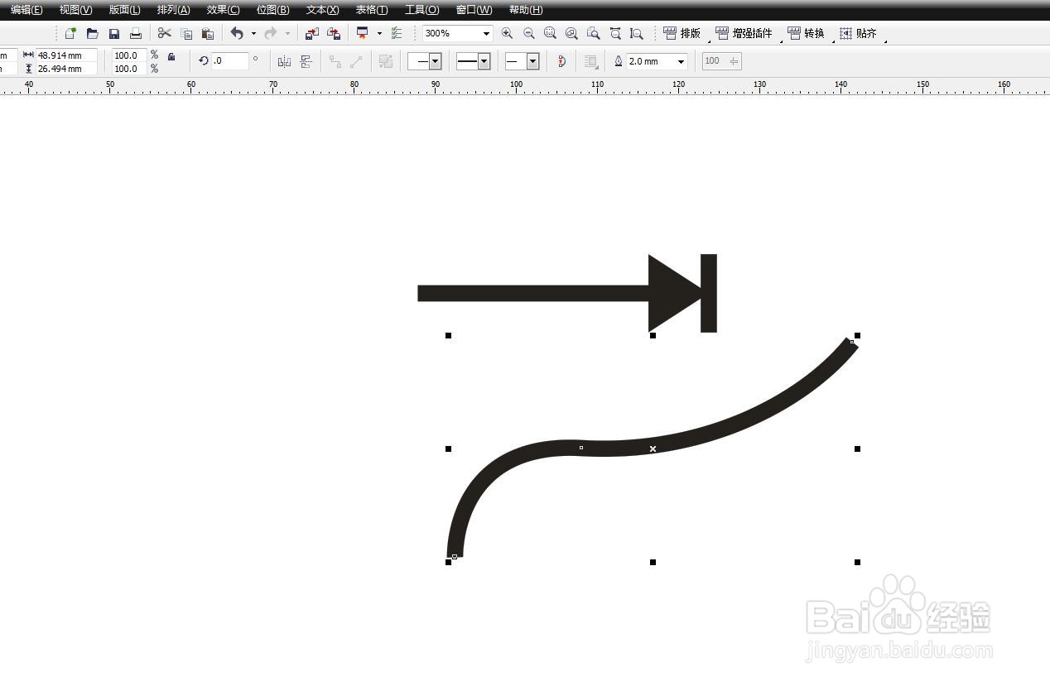Open the zoom level 300% dropdown

pos(486,33)
